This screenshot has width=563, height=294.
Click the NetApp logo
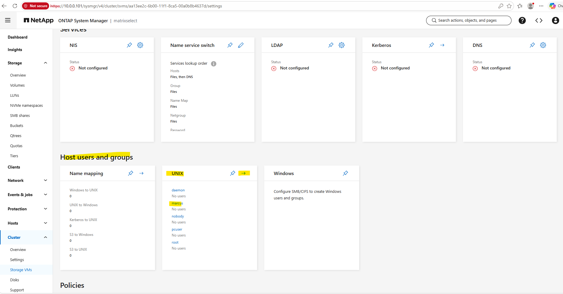click(39, 20)
